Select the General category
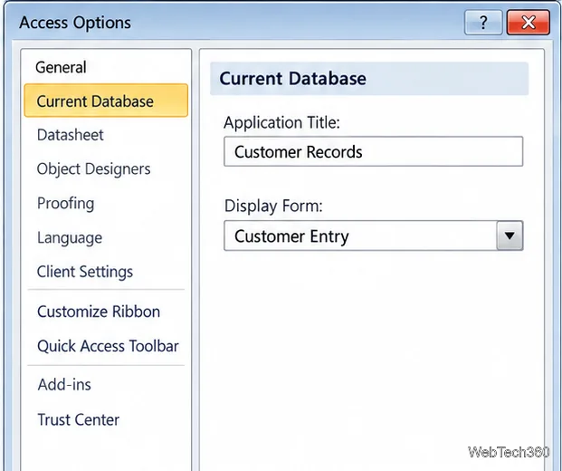The width and height of the screenshot is (562, 471). coord(61,67)
